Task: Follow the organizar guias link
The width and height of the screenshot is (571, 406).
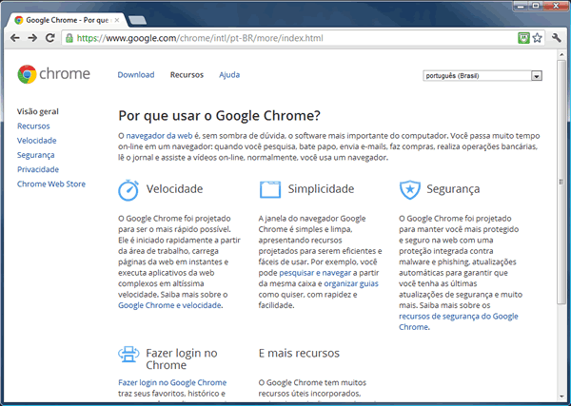Action: click(351, 283)
